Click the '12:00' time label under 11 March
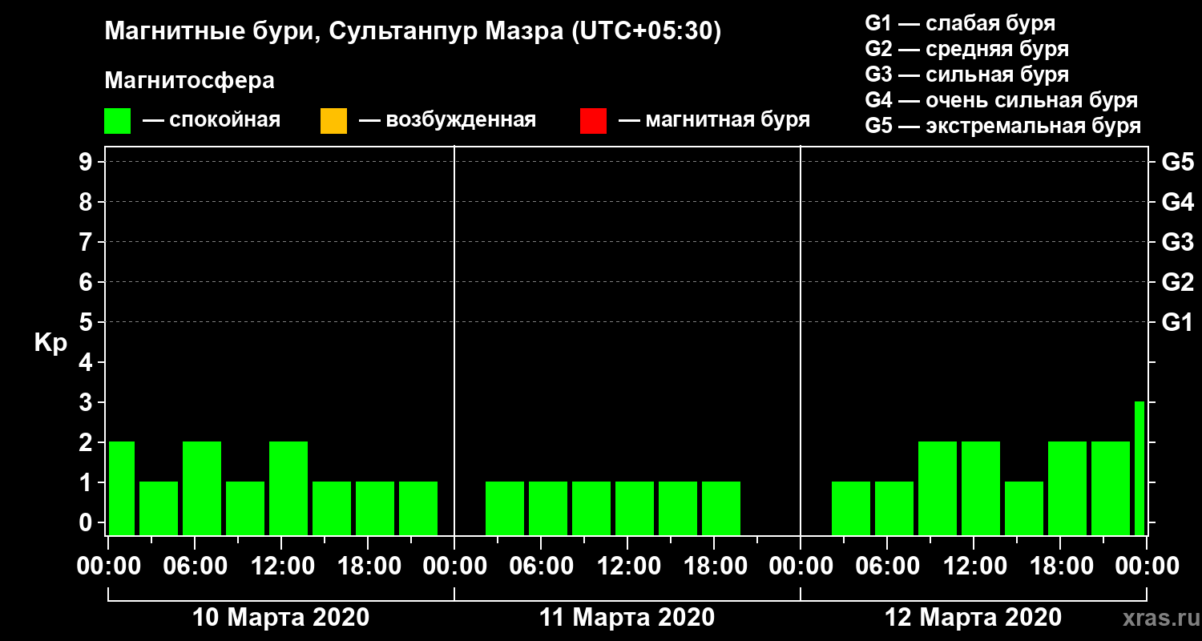Viewport: 1202px width, 641px height. click(629, 566)
